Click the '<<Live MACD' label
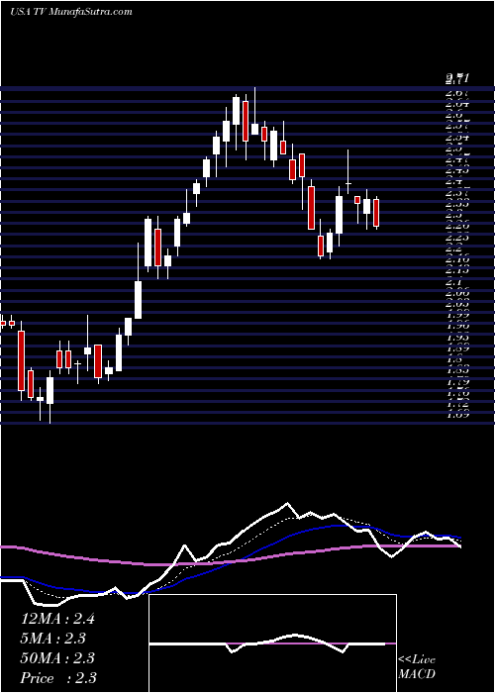This screenshot has height=693, width=495. point(417,667)
